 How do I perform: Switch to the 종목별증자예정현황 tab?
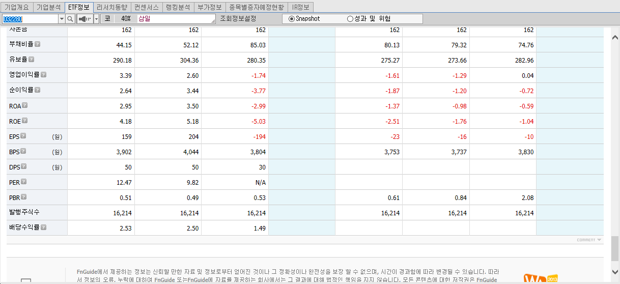(257, 7)
